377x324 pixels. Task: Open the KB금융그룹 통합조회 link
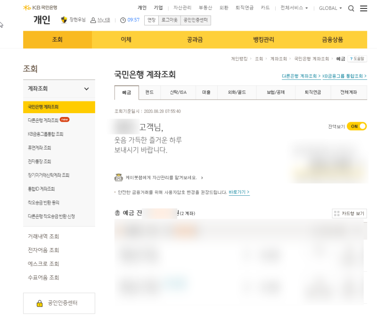(x=344, y=76)
